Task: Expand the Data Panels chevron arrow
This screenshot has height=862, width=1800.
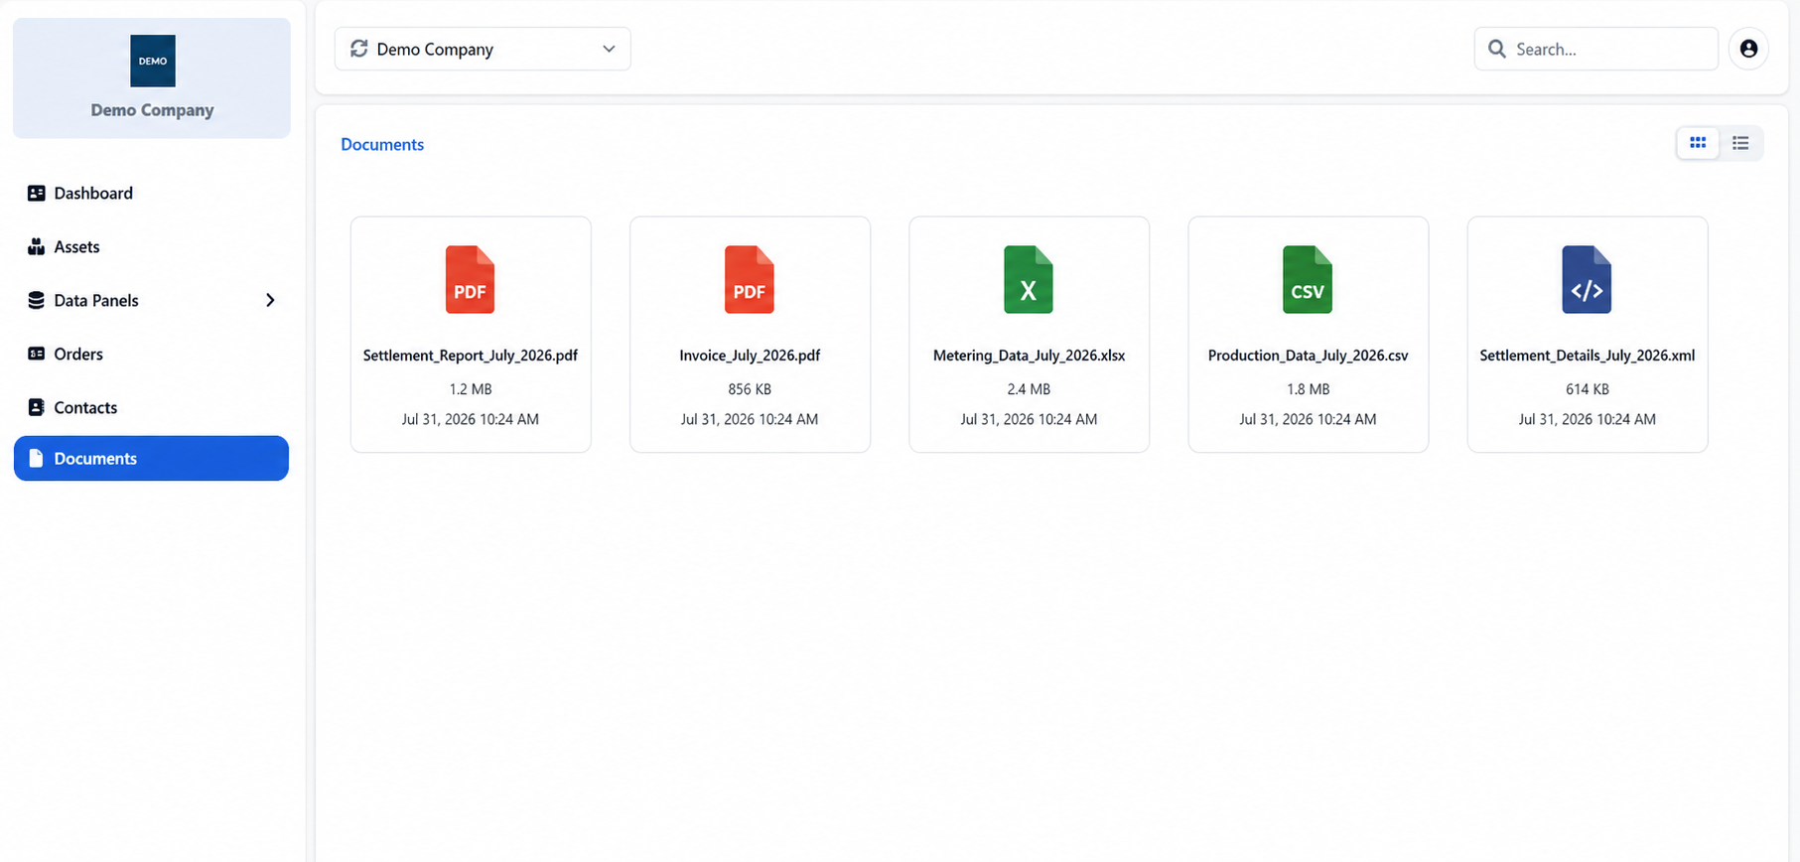Action: click(x=270, y=300)
